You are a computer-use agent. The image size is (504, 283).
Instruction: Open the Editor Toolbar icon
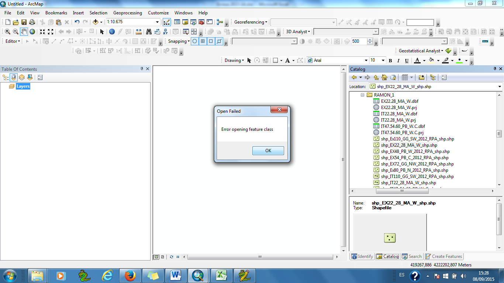click(x=166, y=22)
